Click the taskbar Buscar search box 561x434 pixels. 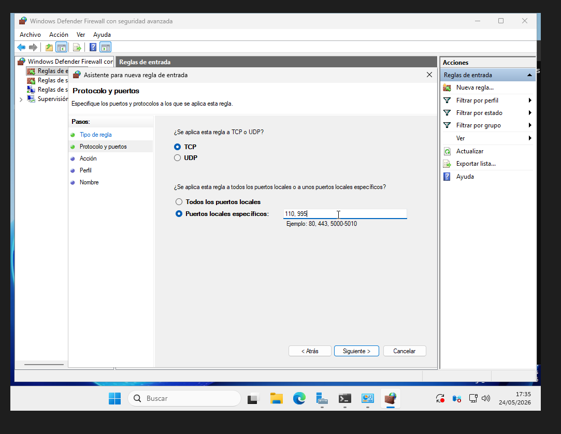[184, 398]
